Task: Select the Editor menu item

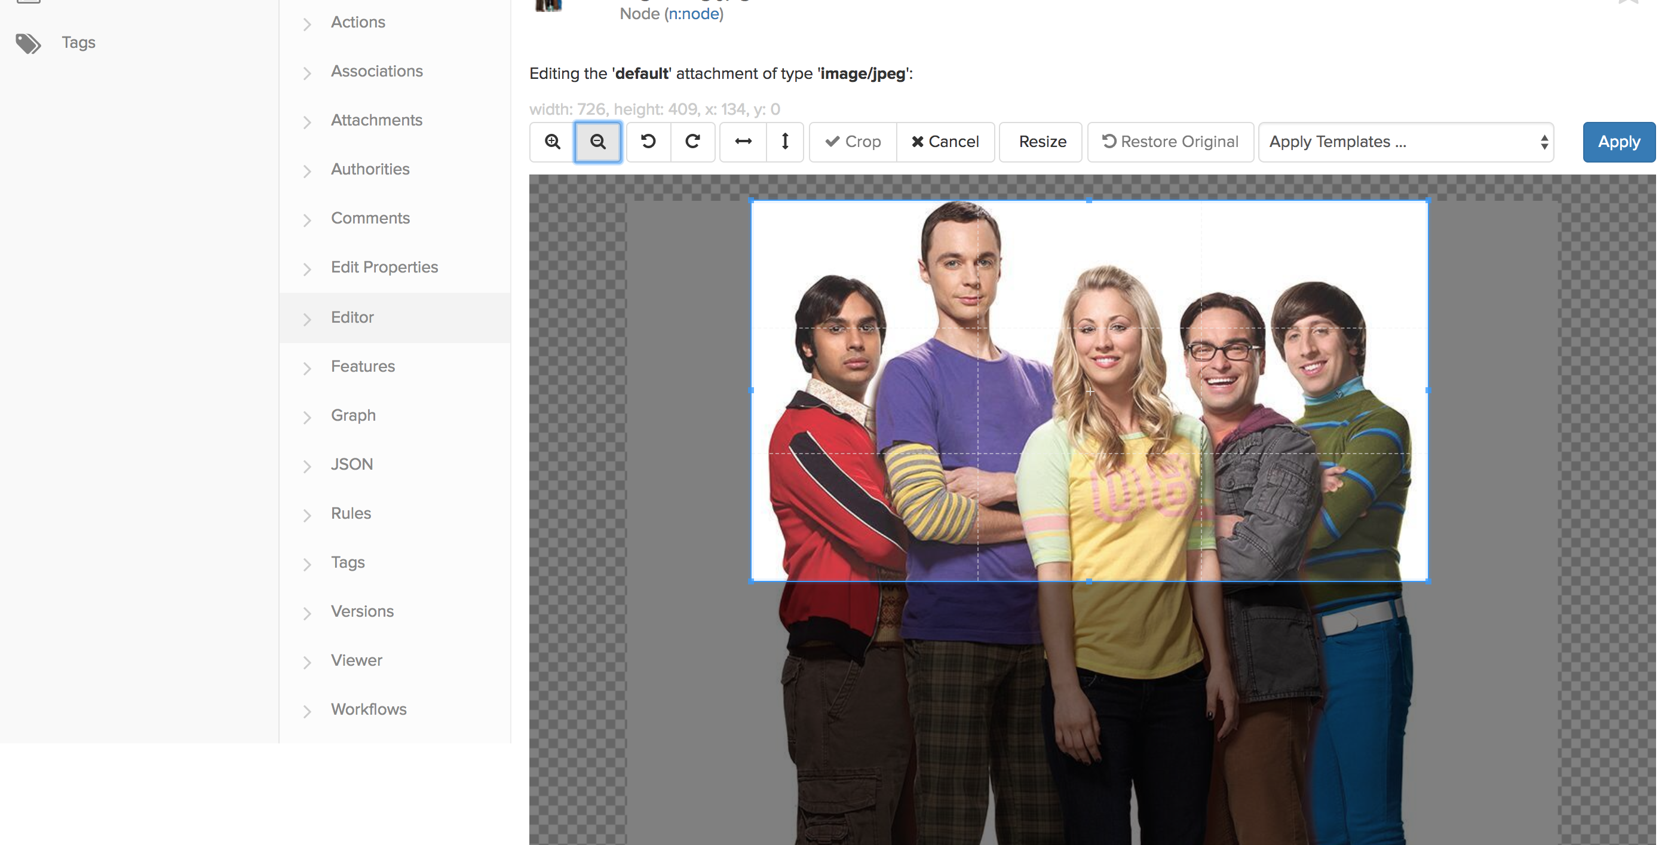Action: (395, 317)
